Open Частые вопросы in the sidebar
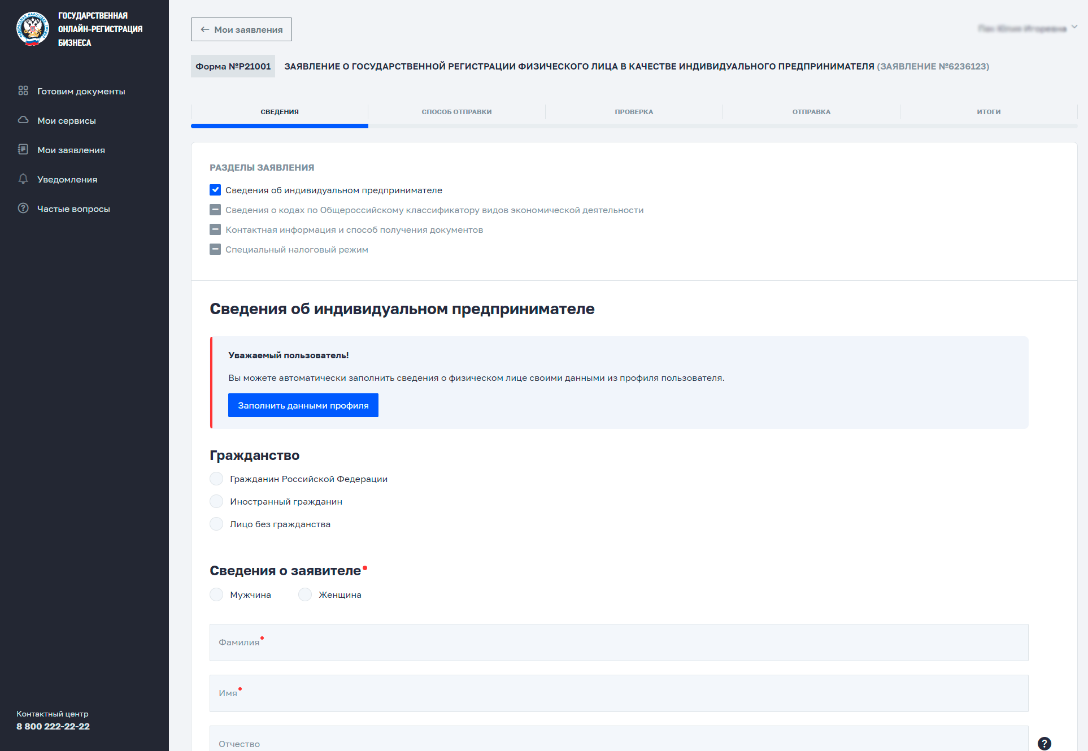Screen dimensions: 1088x751 pos(73,209)
